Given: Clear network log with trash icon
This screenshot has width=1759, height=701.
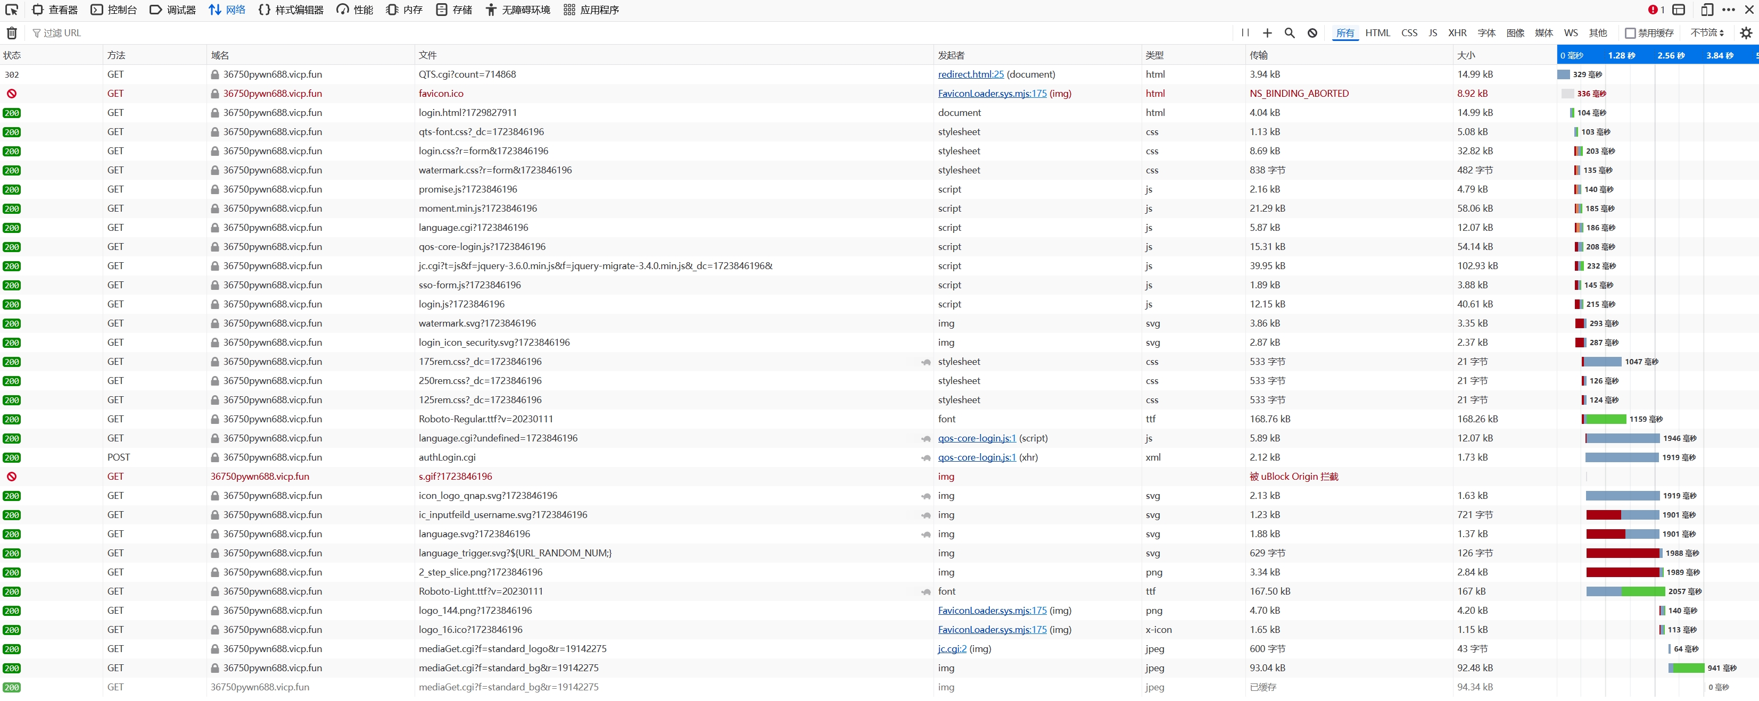Looking at the screenshot, I should click(x=12, y=33).
